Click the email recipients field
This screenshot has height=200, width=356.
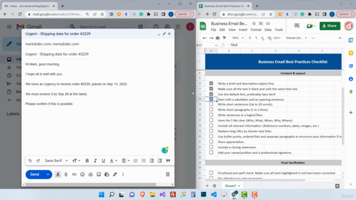(x=98, y=44)
